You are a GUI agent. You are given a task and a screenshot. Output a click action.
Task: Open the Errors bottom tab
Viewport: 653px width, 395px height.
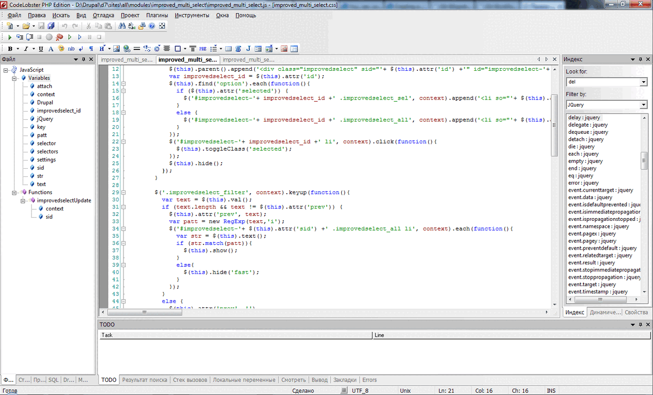[369, 380]
